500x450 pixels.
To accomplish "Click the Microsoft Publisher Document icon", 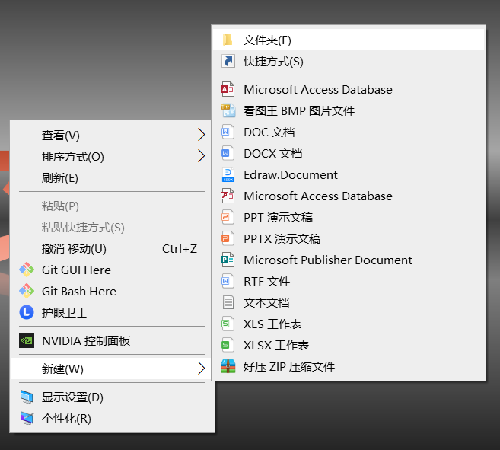I will point(227,260).
